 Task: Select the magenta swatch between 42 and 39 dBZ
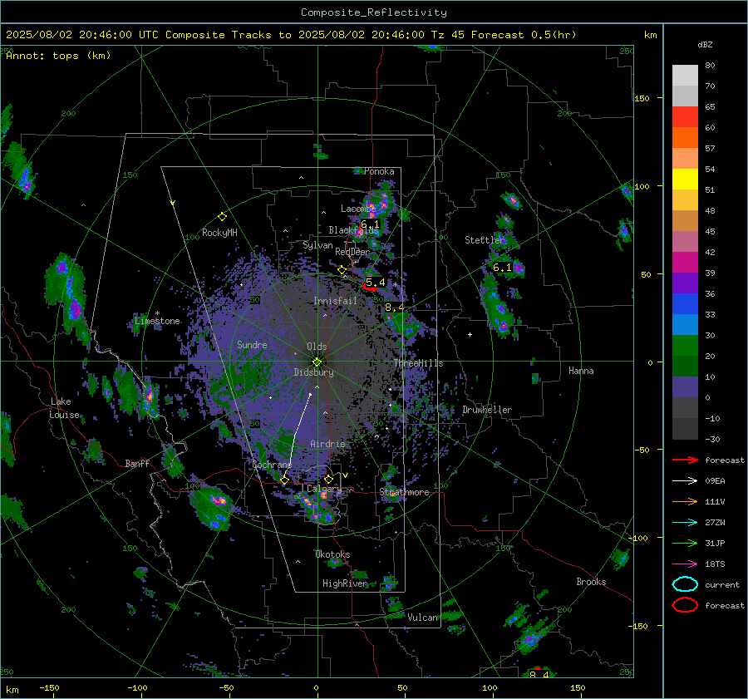685,263
